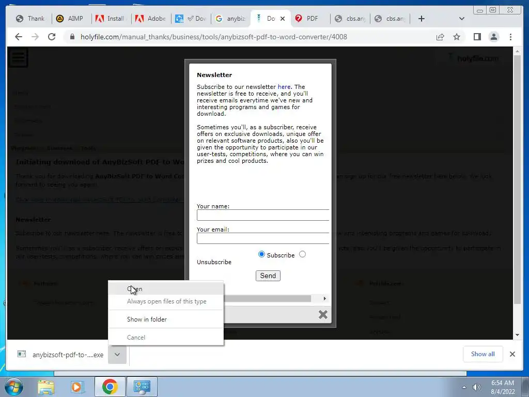529x397 pixels.
Task: Choose Cancel in download menu
Action: [x=166, y=337]
